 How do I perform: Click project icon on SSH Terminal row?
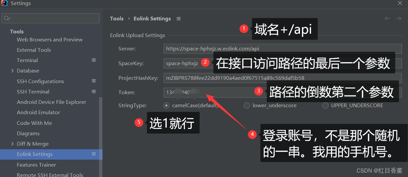tap(94, 92)
